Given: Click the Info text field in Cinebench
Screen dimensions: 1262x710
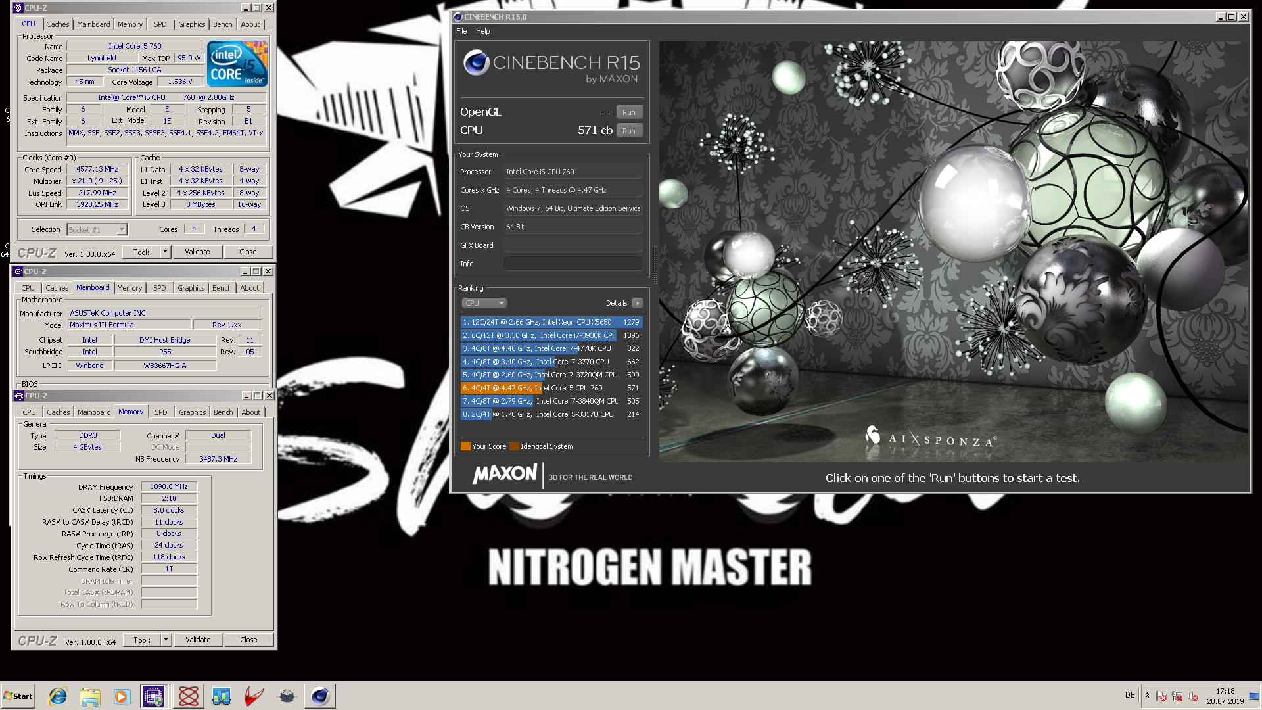Looking at the screenshot, I should (x=573, y=264).
